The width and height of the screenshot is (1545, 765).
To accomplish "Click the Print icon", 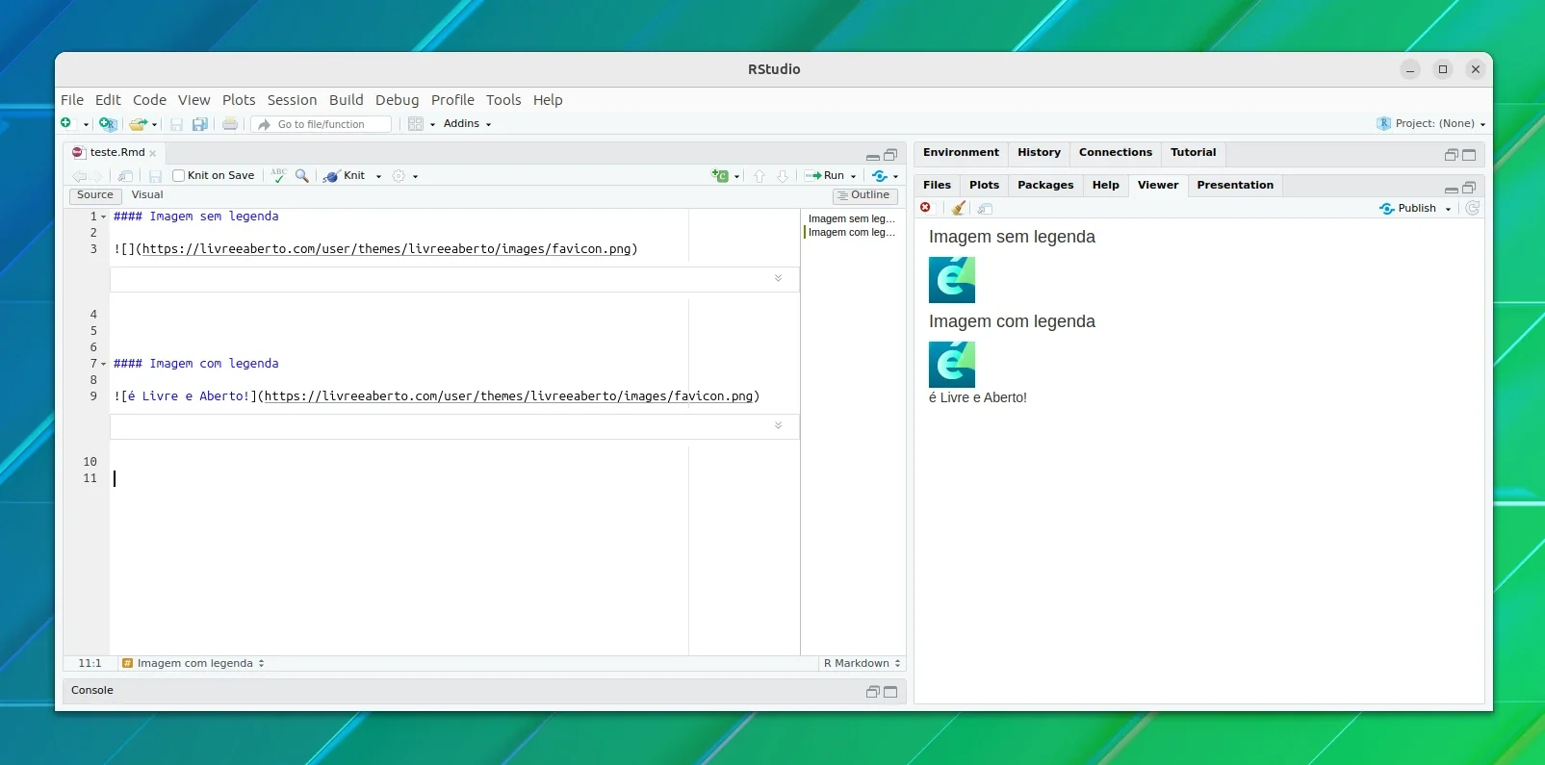I will (230, 123).
